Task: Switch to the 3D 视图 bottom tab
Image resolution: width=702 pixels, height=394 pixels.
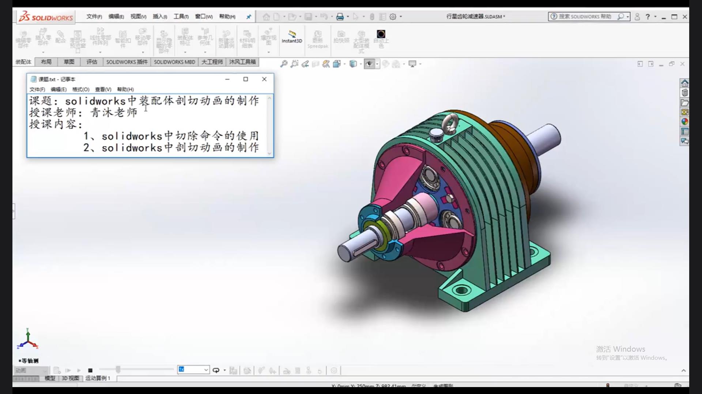Action: (70, 378)
